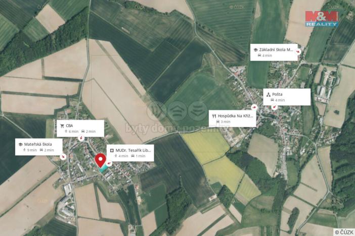Click the red arrow marker near Mateřská škola
The image size is (355, 236).
(63, 156)
